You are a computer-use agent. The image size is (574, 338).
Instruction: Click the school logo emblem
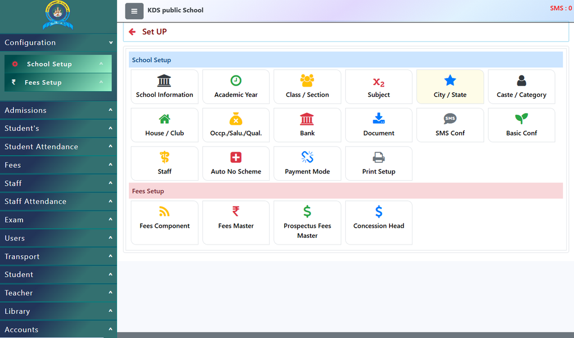(x=58, y=15)
